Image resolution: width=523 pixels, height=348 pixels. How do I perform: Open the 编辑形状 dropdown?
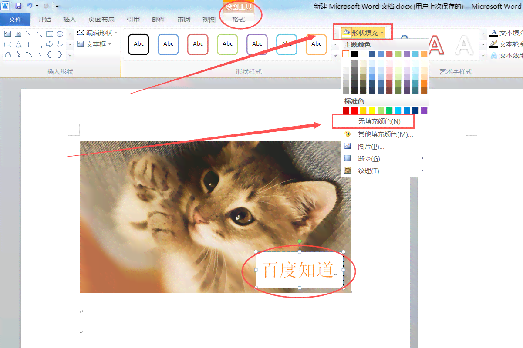[x=97, y=33]
